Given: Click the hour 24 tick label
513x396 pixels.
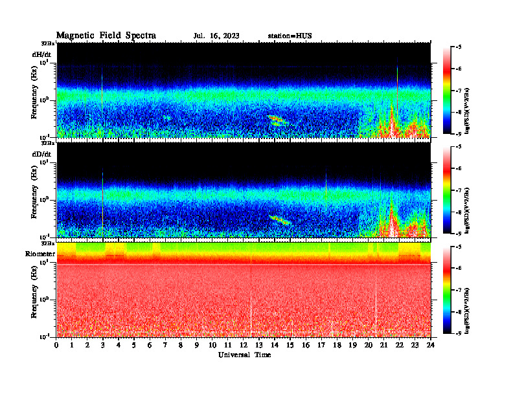Looking at the screenshot, I should [431, 345].
